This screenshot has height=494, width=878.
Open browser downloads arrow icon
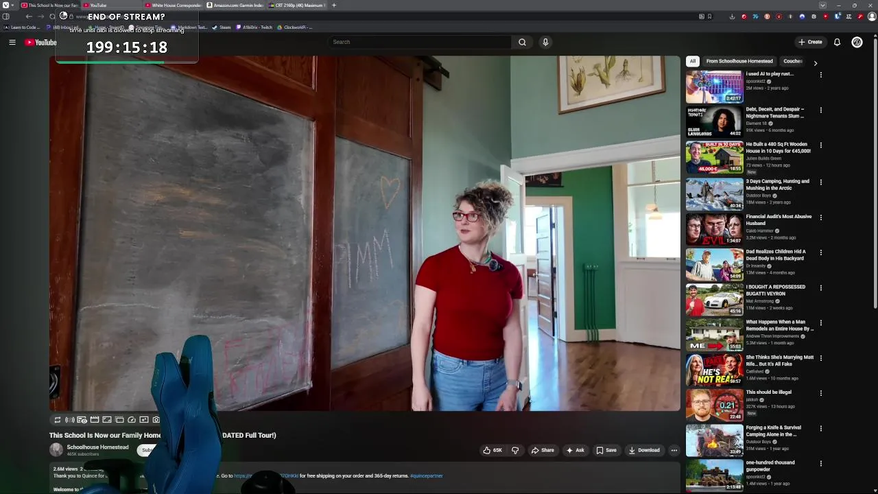(x=732, y=16)
